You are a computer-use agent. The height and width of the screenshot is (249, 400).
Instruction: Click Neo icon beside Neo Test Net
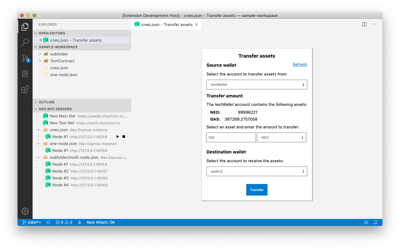click(45, 123)
